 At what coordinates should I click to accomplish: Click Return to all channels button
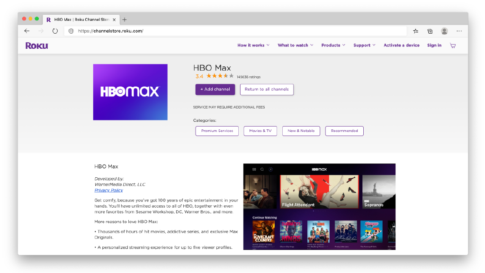click(x=267, y=89)
